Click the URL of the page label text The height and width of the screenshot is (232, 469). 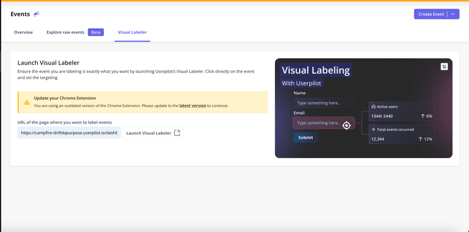(65, 122)
